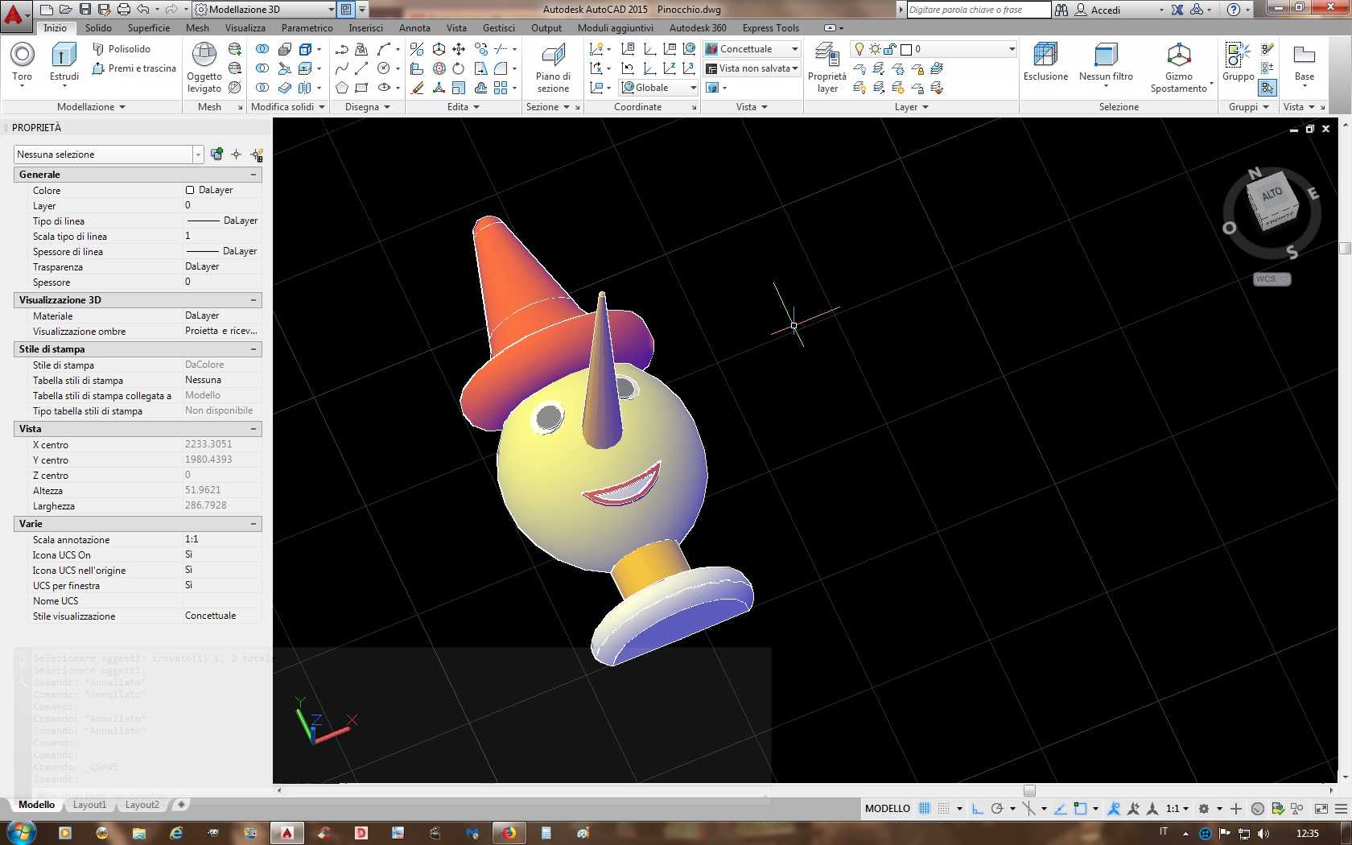Click the solid union icon in Modifica solidi
This screenshot has height=845, width=1352.
[262, 49]
